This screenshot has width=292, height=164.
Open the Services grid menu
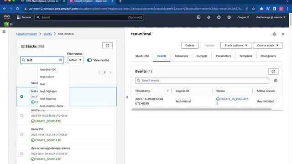(x=24, y=17)
